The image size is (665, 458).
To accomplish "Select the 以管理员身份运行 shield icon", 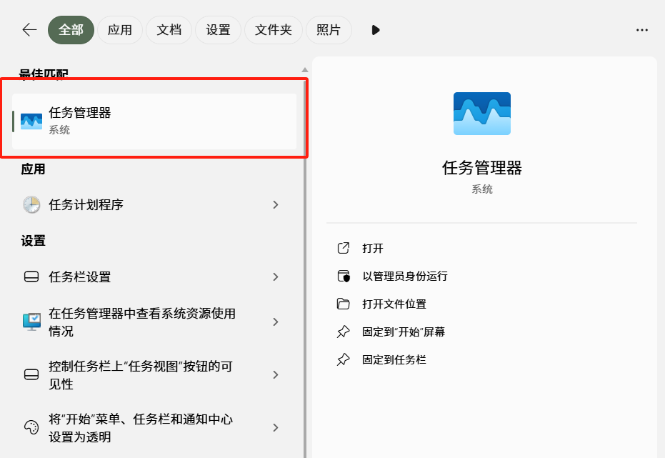I will 344,276.
